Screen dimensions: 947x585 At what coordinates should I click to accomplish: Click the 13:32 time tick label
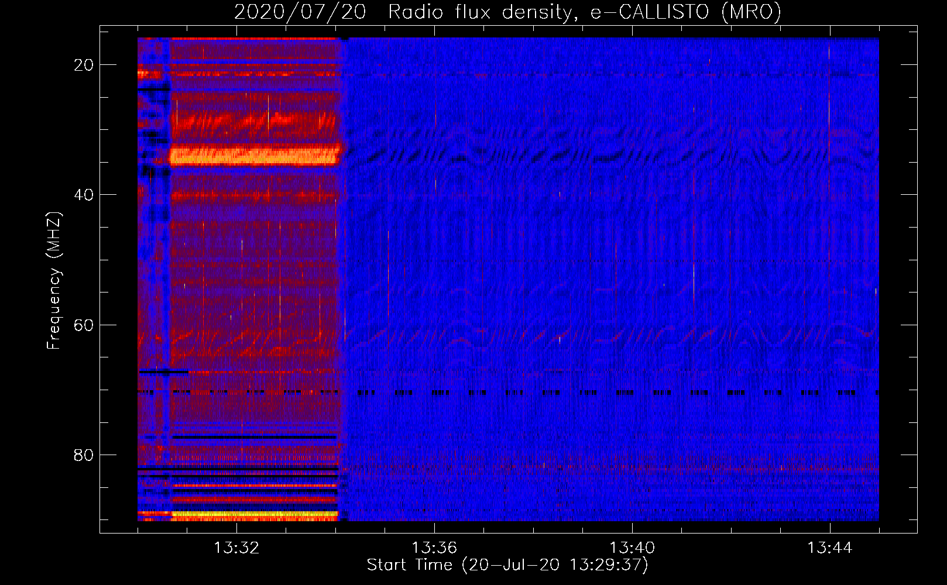coord(236,548)
